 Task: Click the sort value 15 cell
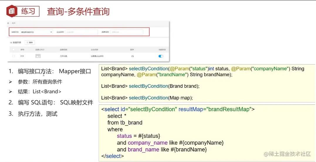pos(132,56)
